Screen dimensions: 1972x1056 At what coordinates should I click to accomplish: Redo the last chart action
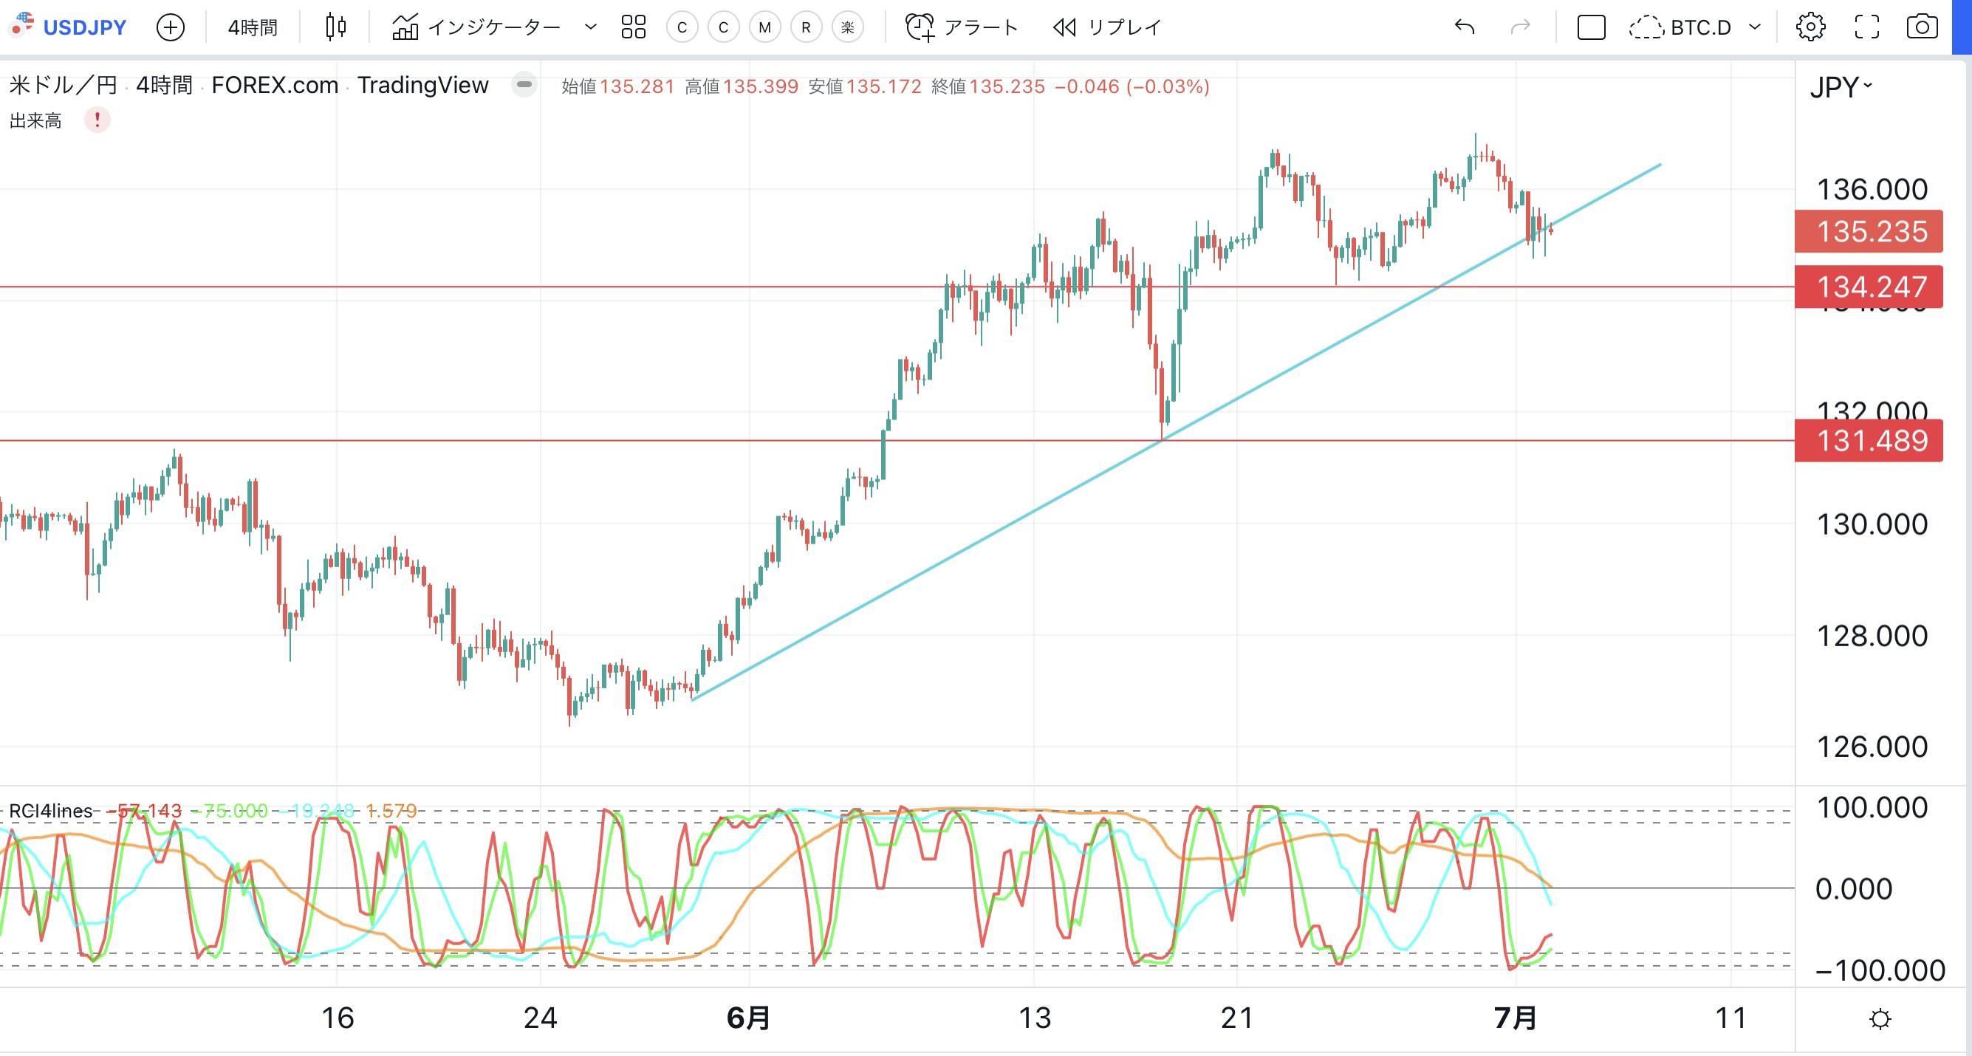click(1519, 27)
